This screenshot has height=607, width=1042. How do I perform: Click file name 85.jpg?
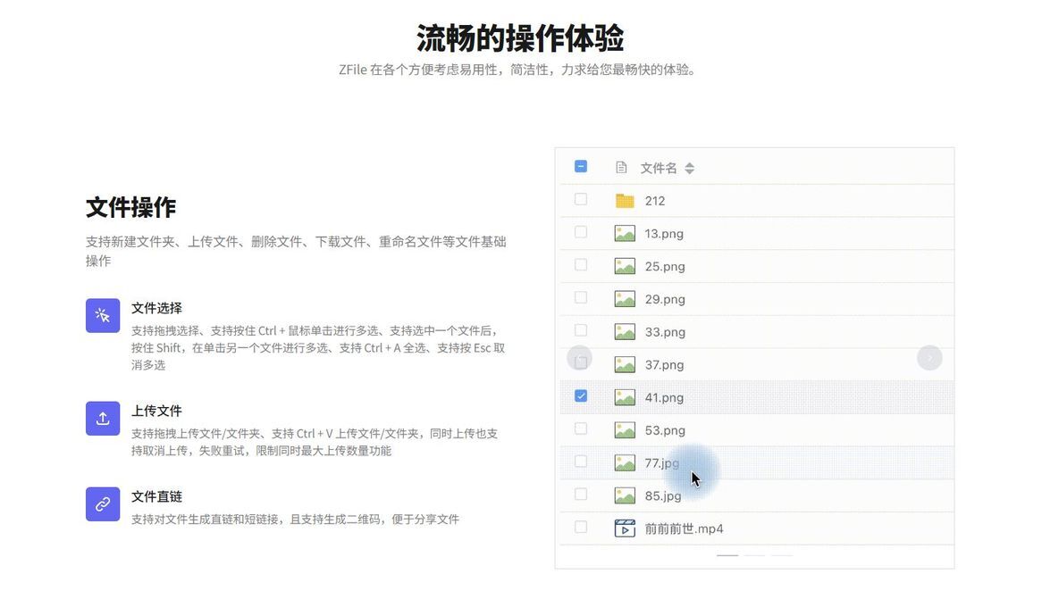click(663, 496)
